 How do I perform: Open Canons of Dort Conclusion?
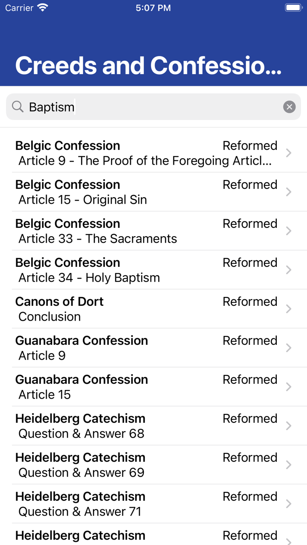click(132, 309)
